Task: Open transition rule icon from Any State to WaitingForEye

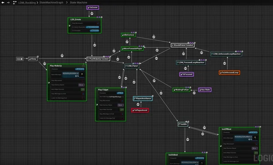Action: [x=194, y=93]
